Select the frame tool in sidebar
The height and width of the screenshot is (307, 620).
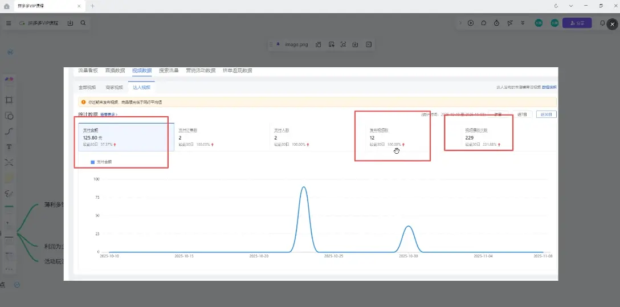click(x=9, y=100)
